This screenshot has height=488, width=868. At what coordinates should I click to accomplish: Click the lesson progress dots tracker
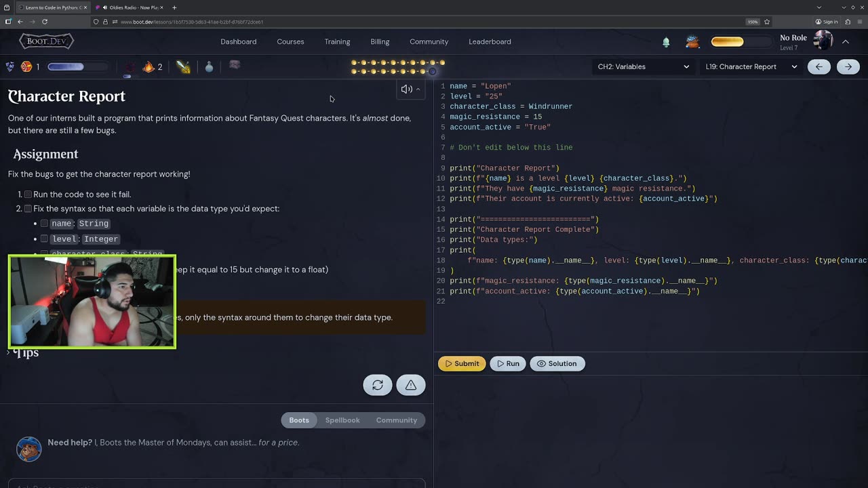point(398,66)
